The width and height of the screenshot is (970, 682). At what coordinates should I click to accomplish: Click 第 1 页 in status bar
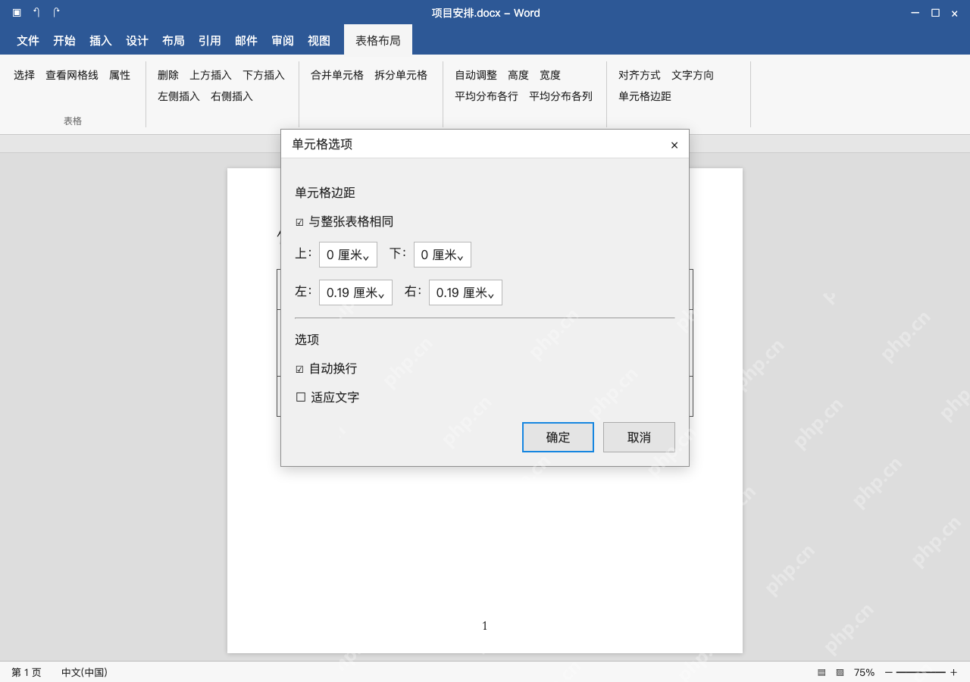27,672
